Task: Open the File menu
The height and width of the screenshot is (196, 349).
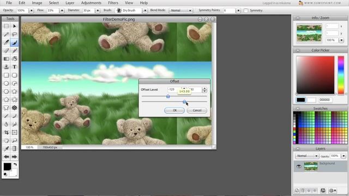Action: [x=9, y=3]
